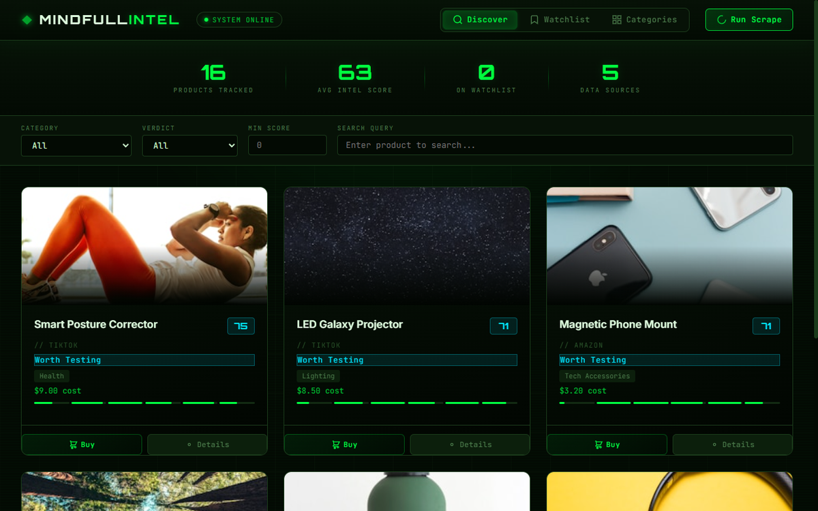Click the green System Online status dot
818x511 pixels.
tap(207, 20)
